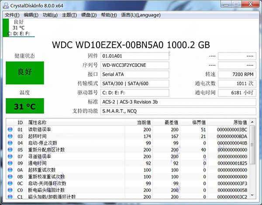Select the 启动-关闭循环次数 attribute row
This screenshot has height=205, width=262.
tap(128, 184)
